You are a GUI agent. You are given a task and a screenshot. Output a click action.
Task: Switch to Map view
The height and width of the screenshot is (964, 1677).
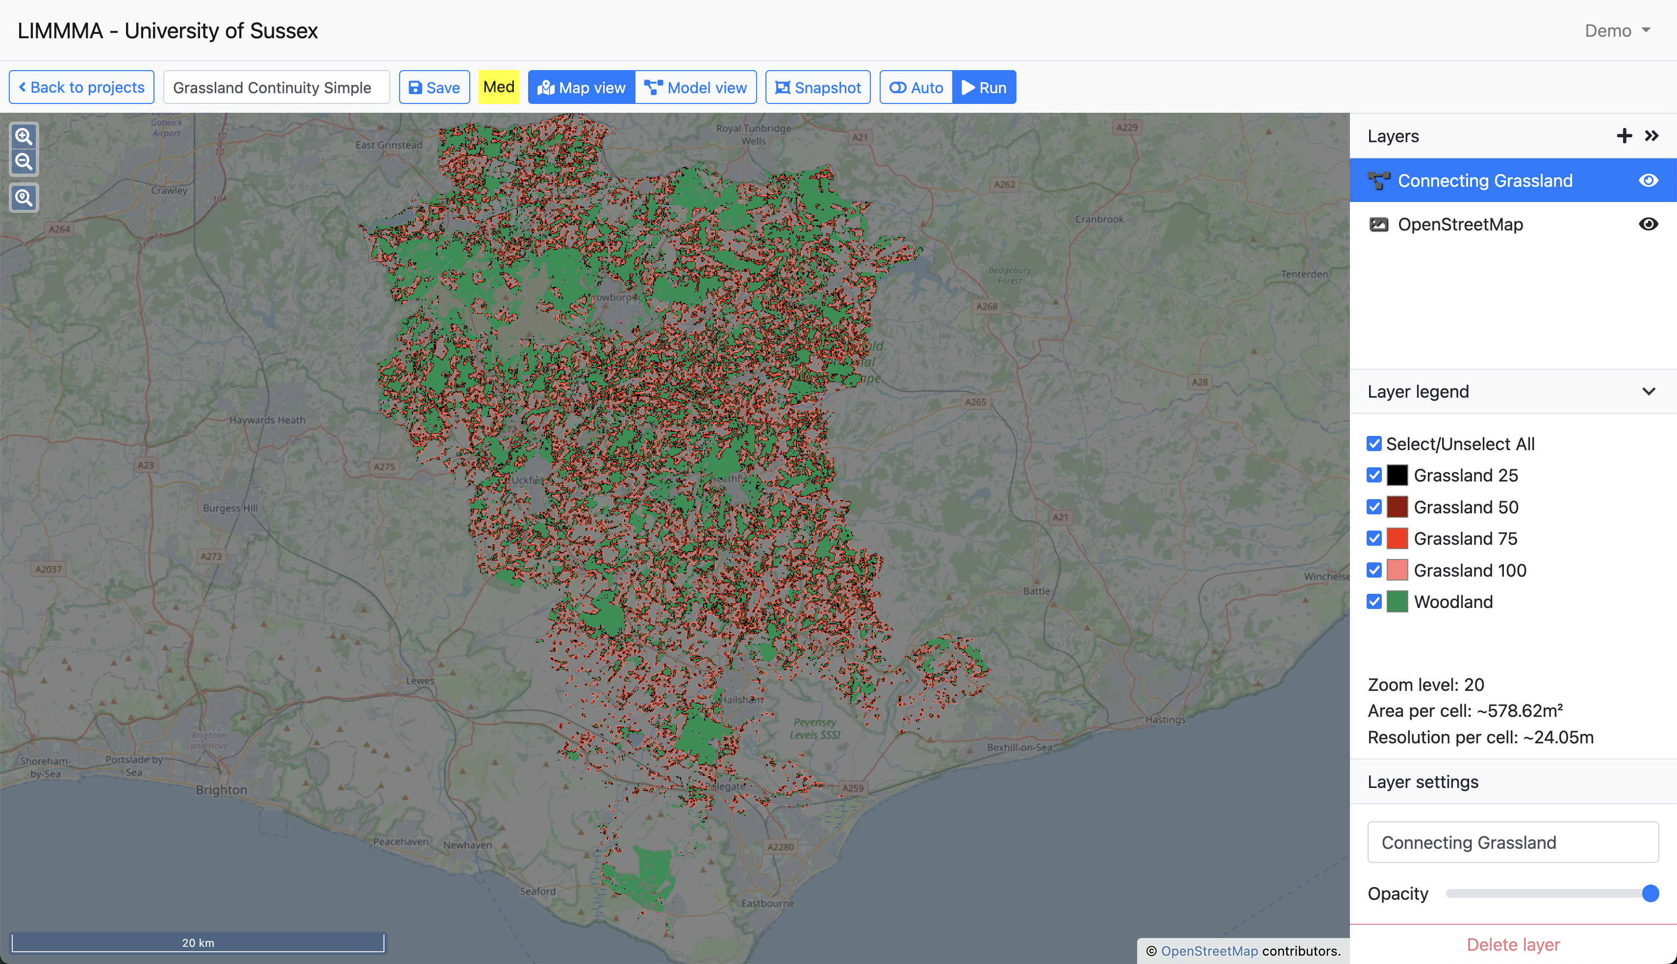[581, 87]
